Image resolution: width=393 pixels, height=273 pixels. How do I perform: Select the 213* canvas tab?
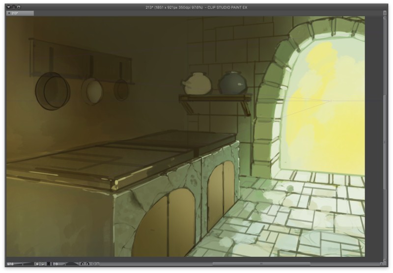tap(20, 13)
